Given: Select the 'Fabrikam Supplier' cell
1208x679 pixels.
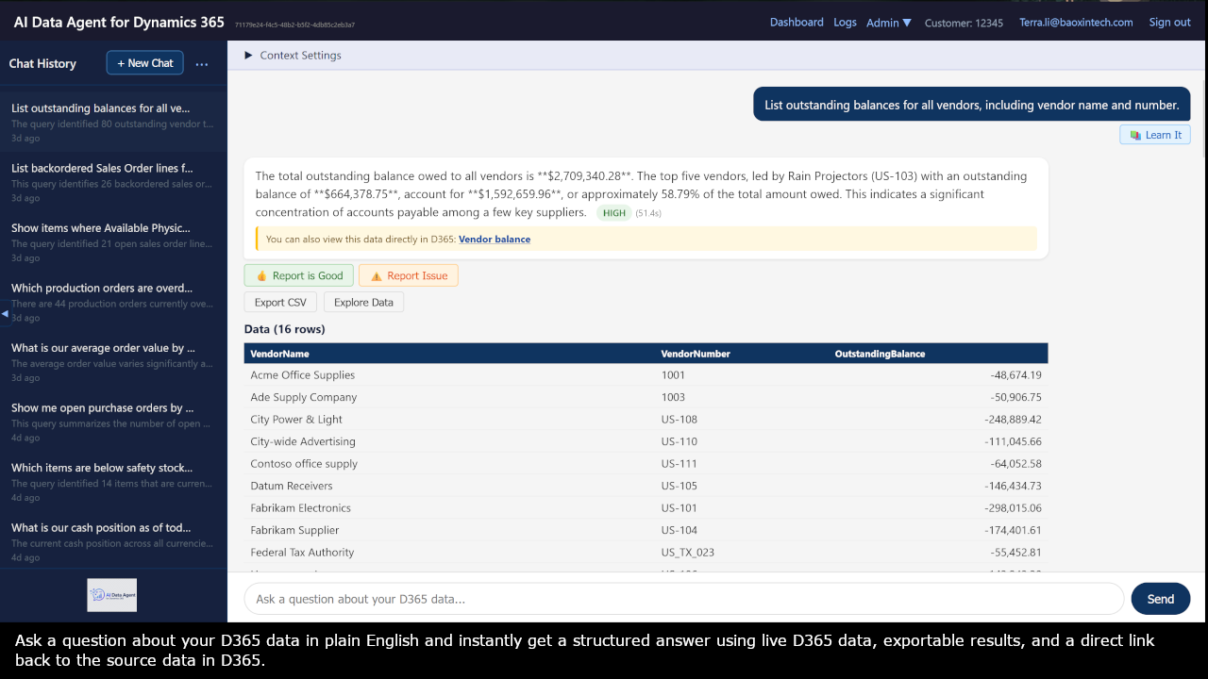Looking at the screenshot, I should (294, 530).
